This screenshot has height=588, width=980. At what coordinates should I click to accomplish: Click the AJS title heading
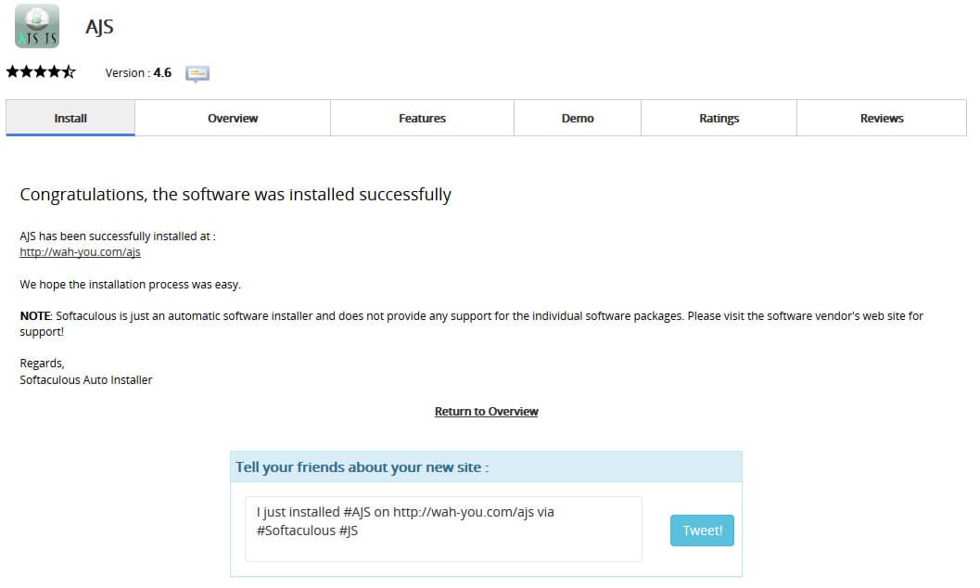click(x=99, y=27)
